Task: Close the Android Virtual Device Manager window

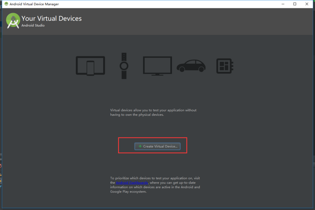Action: tap(307, 4)
